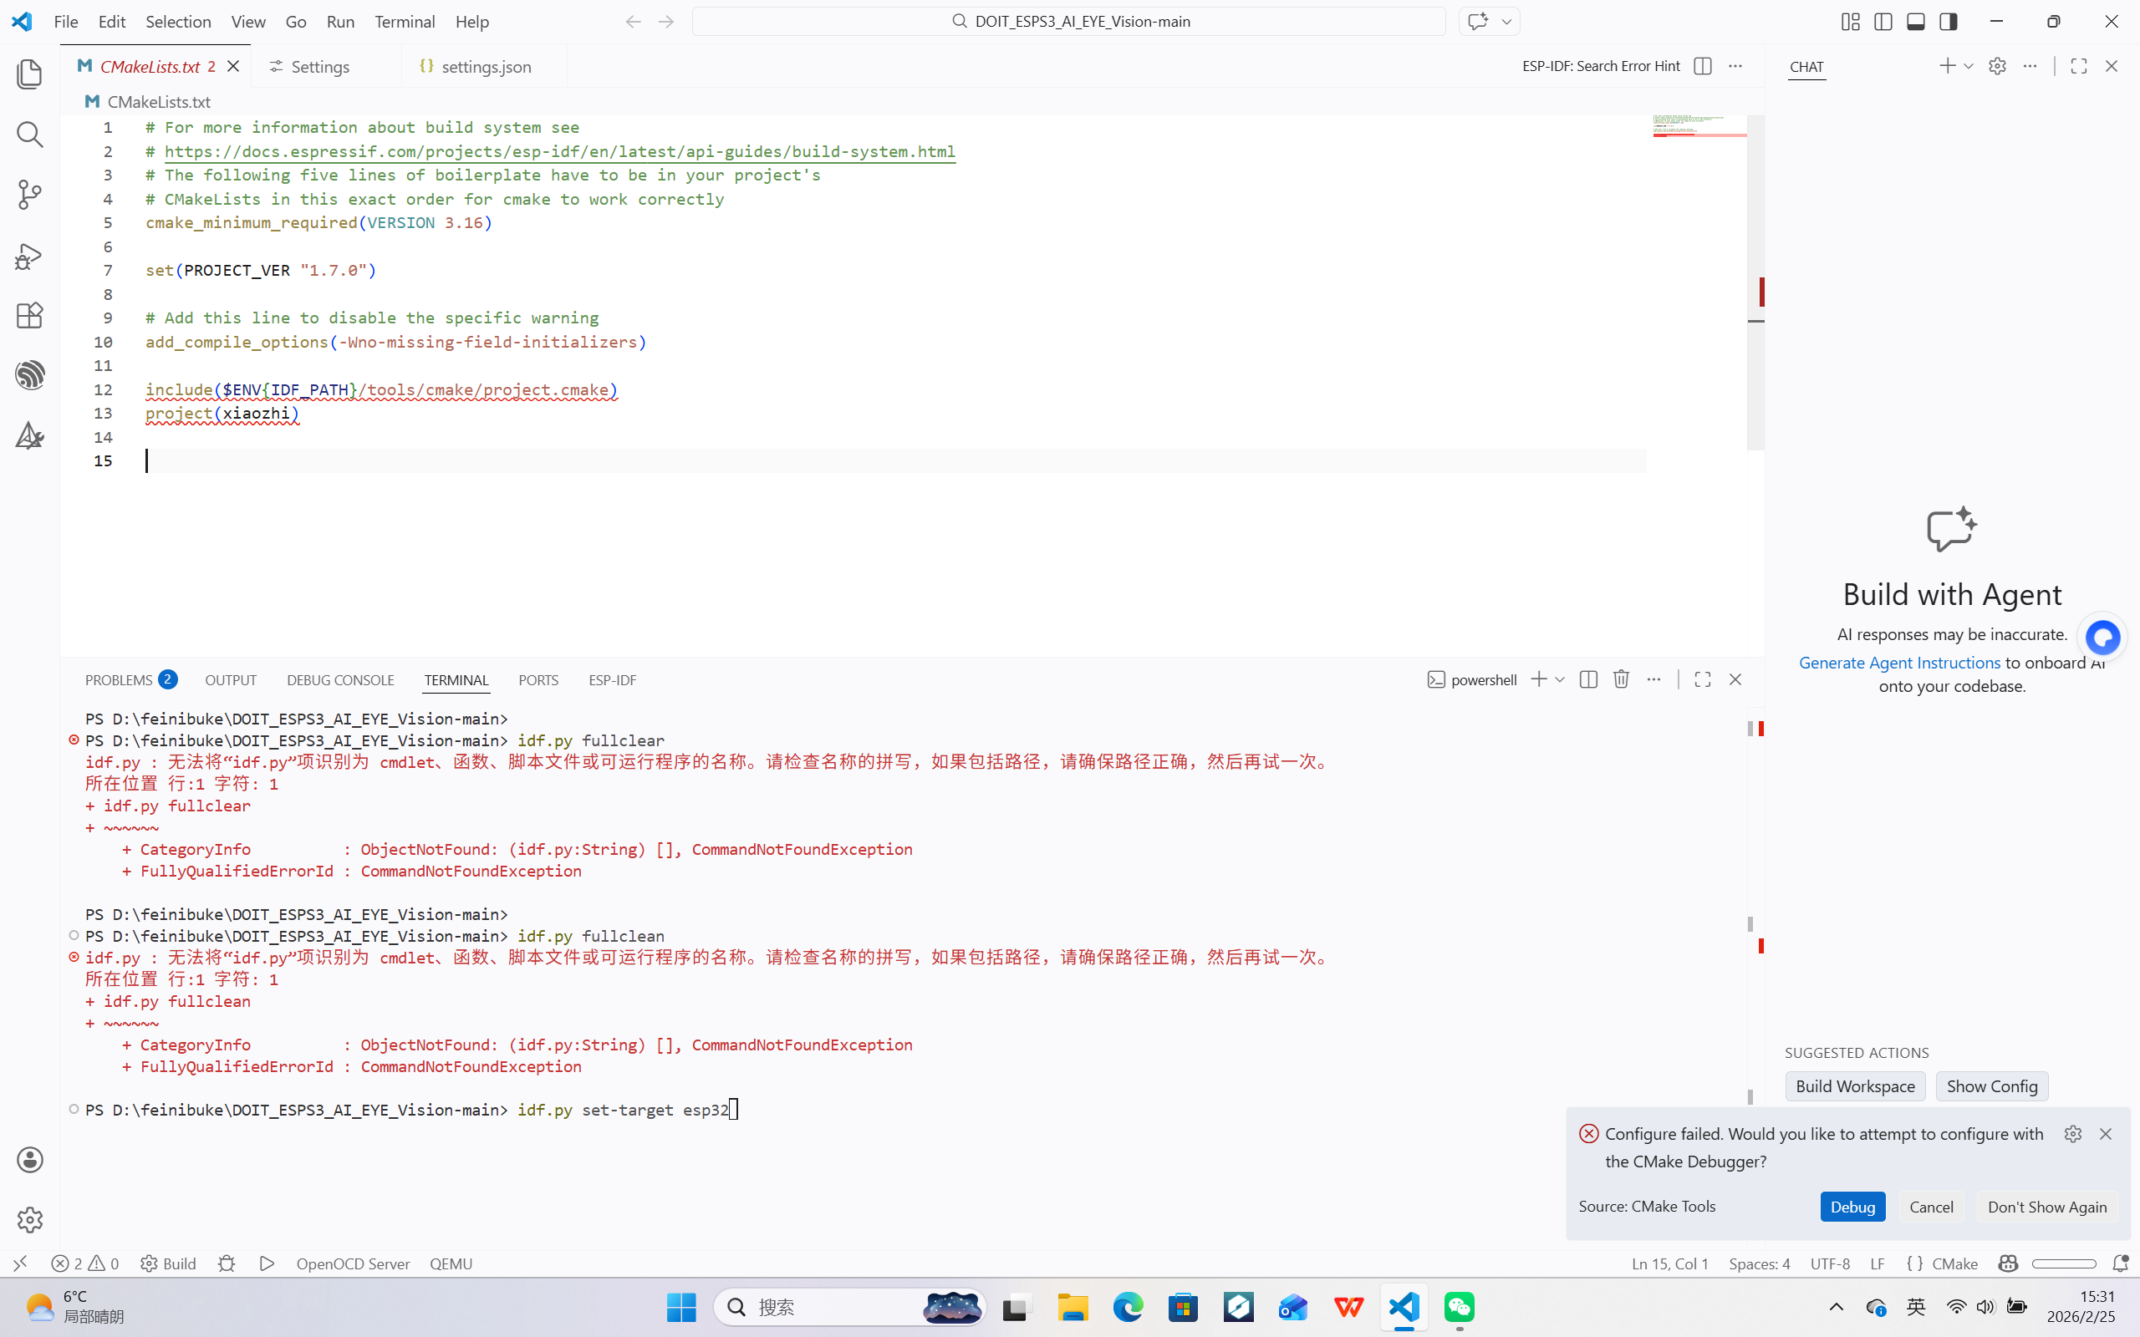Kill terminal with trash icon
Image resolution: width=2140 pixels, height=1337 pixels.
pyautogui.click(x=1620, y=679)
